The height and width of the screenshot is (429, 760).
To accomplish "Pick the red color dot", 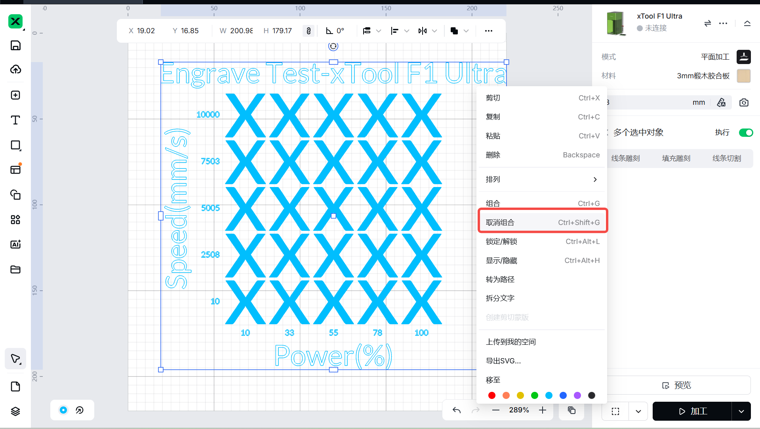I will coord(492,395).
